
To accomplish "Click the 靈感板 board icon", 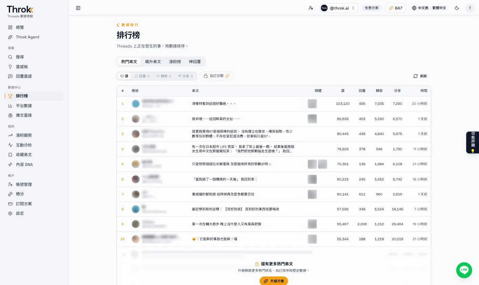I will coord(10,67).
